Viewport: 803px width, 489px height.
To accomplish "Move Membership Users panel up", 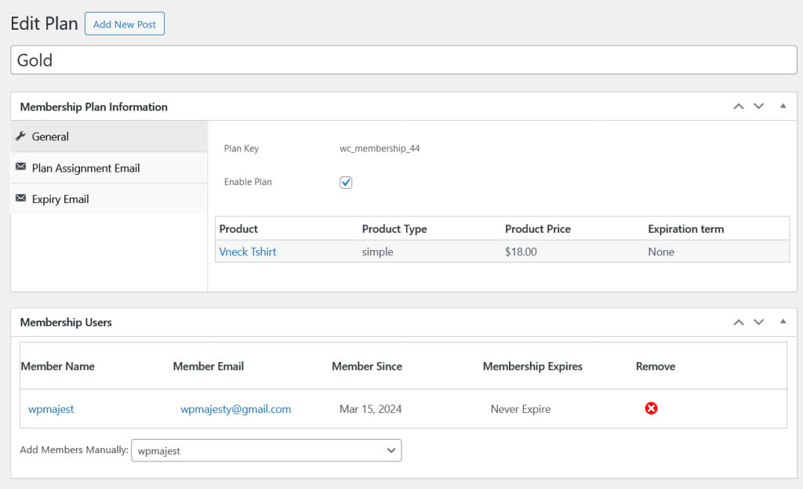I will click(x=738, y=322).
